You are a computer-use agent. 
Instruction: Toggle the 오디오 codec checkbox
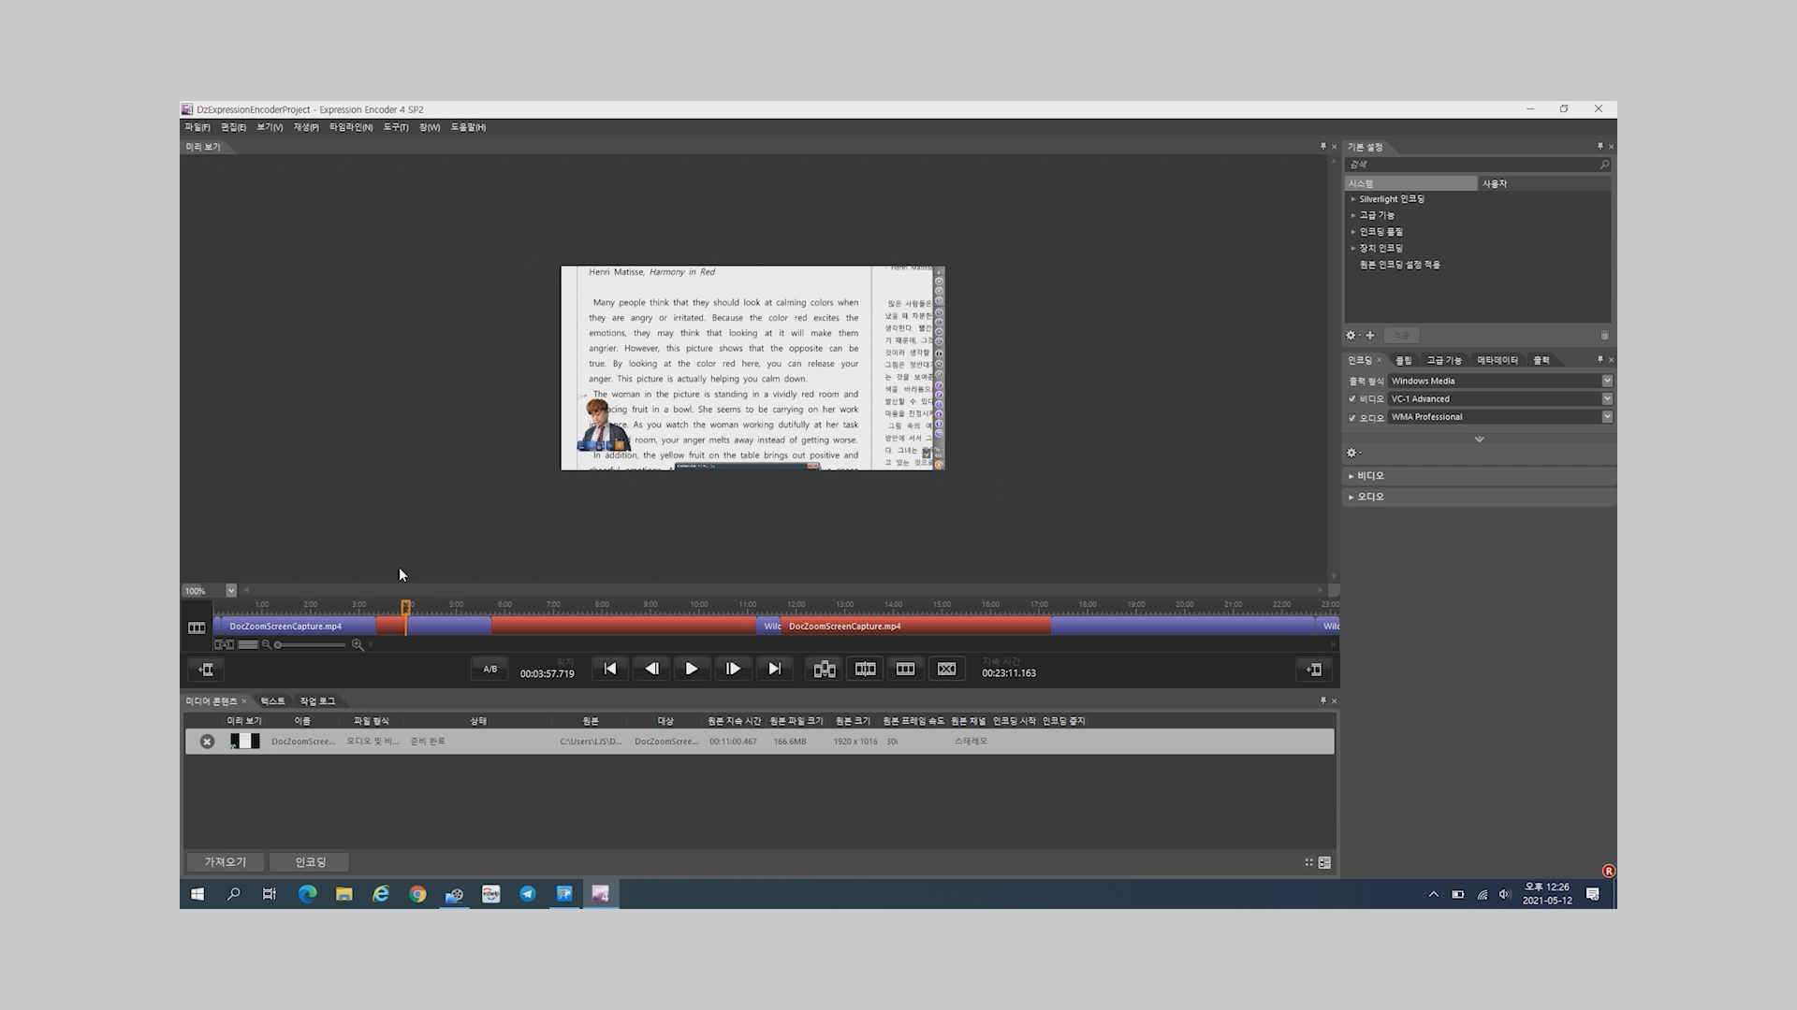click(x=1351, y=418)
